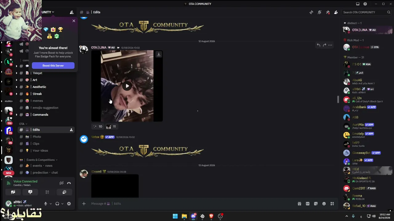Share your screen from voice panel
394x221 pixels.
(x=30, y=192)
